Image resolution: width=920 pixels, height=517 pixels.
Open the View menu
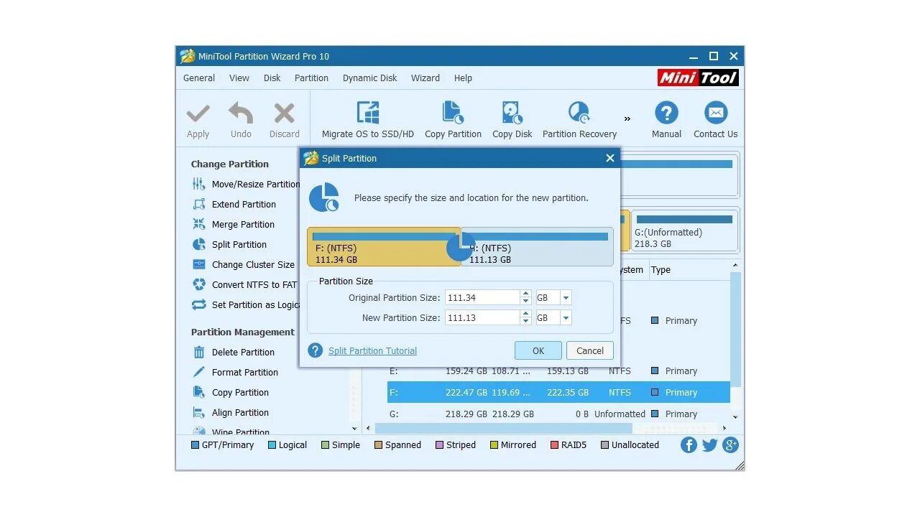point(239,78)
